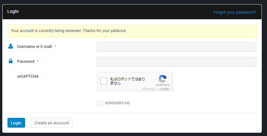Click the account being reviewed notice
This screenshot has height=136, width=267.
tap(132, 31)
